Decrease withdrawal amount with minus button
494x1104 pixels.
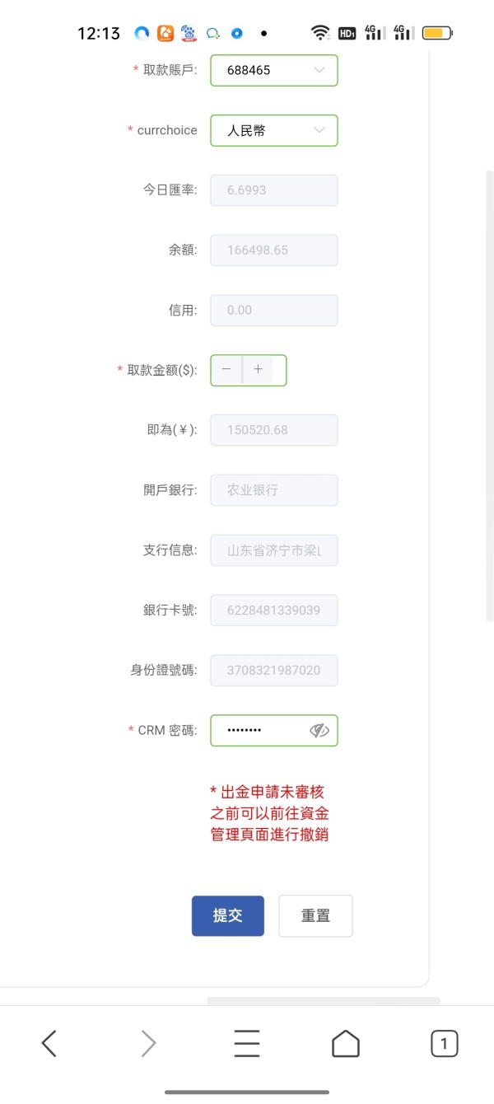(226, 370)
